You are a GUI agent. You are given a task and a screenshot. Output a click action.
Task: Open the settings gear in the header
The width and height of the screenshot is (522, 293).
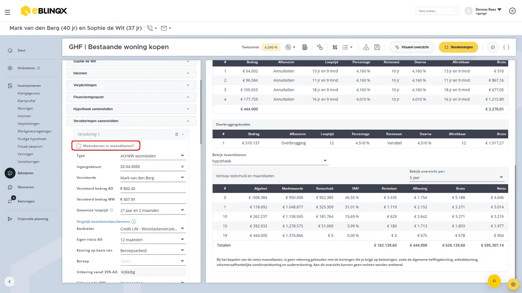512,11
